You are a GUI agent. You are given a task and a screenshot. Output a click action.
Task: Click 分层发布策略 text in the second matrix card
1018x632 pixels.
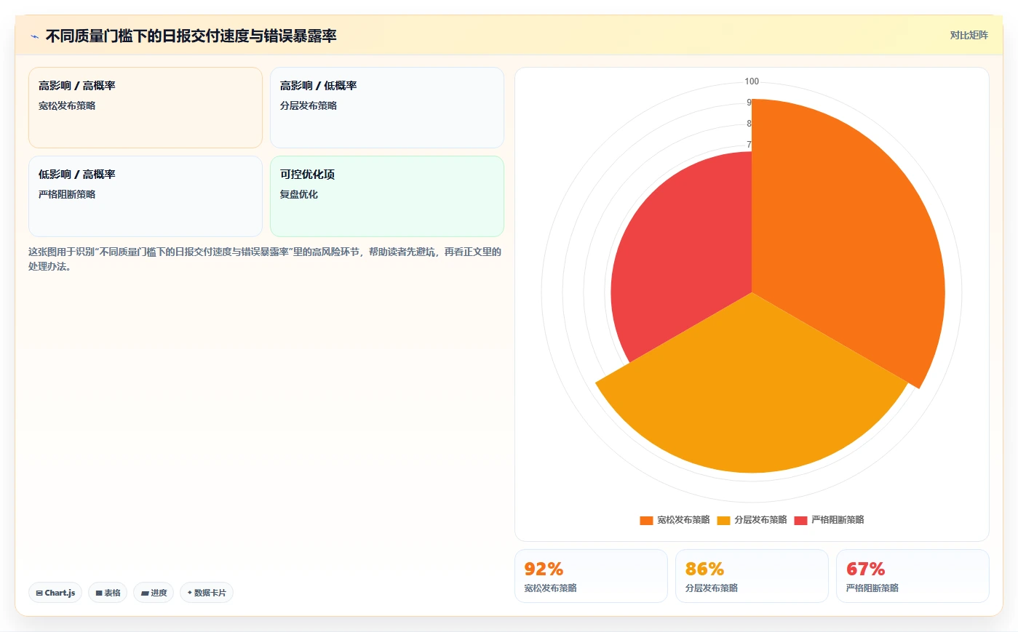[x=309, y=105]
